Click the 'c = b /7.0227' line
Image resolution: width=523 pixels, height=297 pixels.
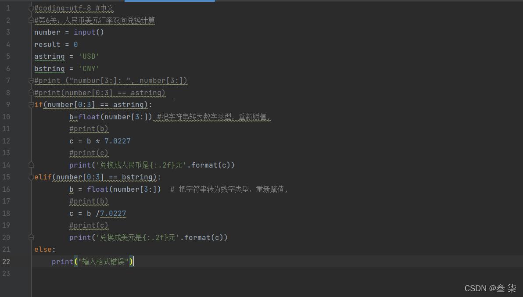coord(98,213)
